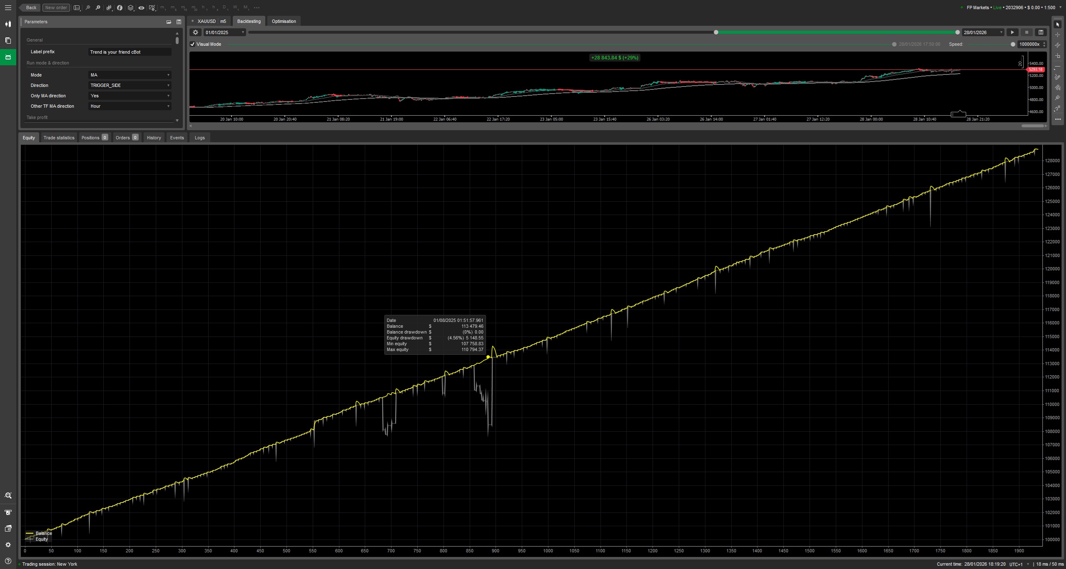Open the Mode dropdown showing MA

130,75
